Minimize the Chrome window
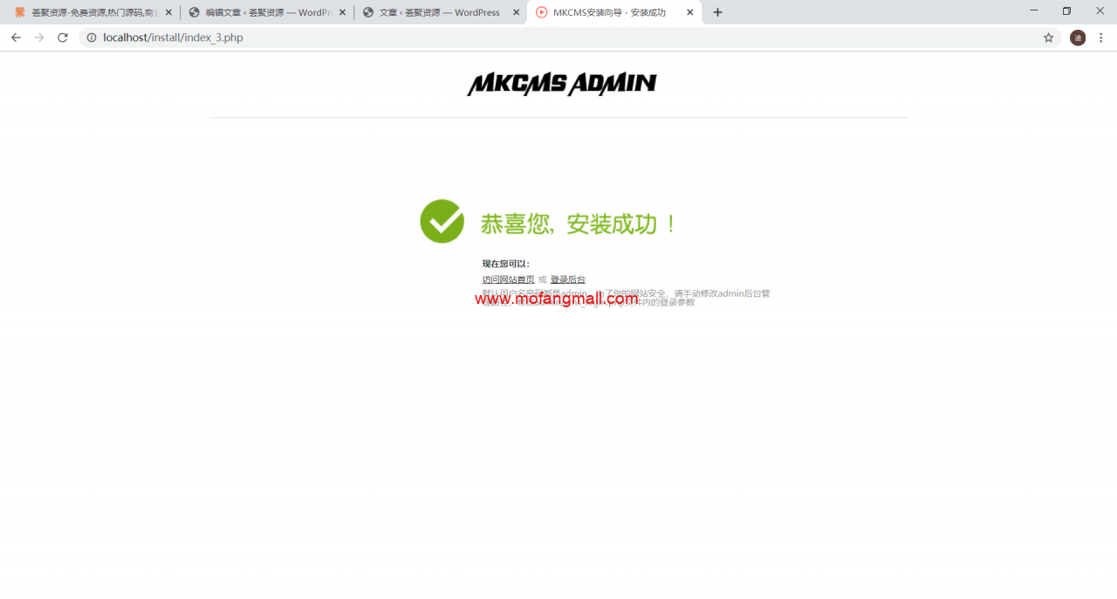 tap(1034, 10)
